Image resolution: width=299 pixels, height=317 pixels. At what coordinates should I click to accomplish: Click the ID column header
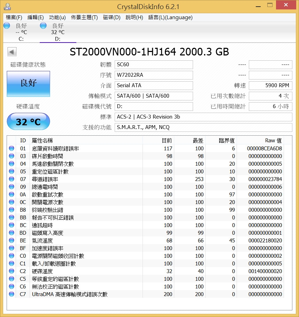pyautogui.click(x=23, y=141)
